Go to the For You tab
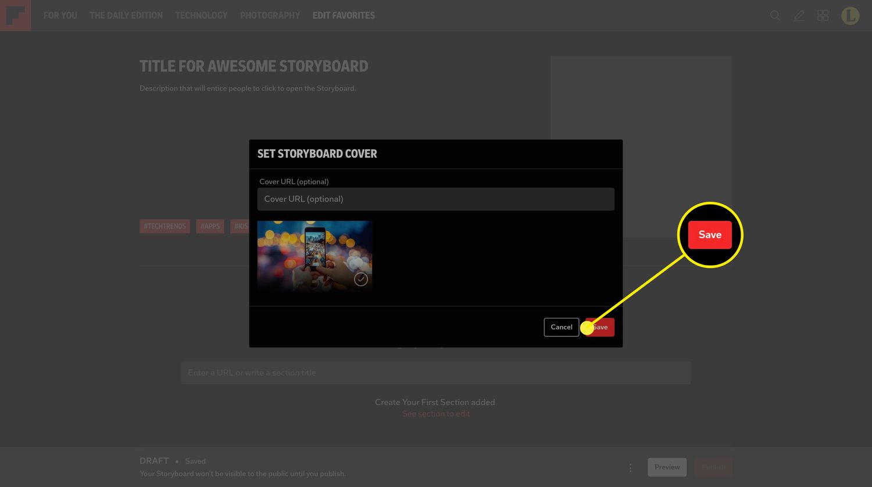872x487 pixels. coord(60,16)
